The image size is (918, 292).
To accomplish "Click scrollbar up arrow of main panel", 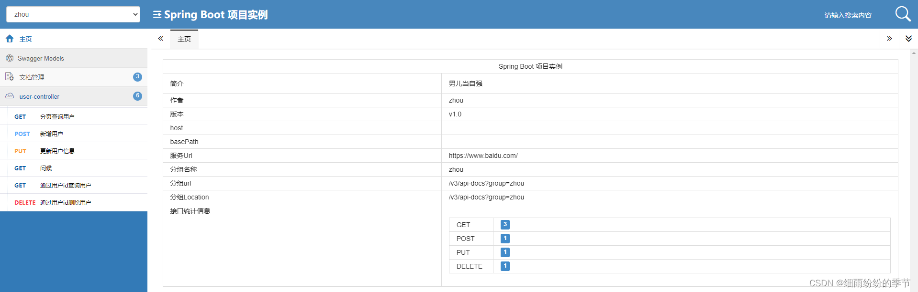I will coord(914,53).
